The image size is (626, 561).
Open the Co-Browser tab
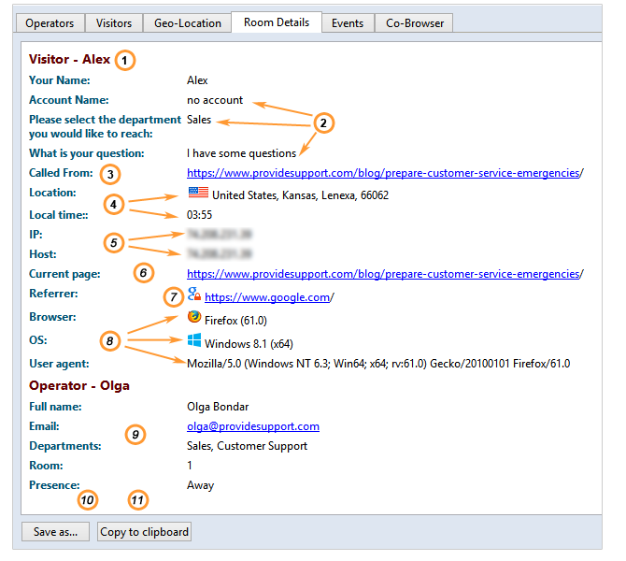click(x=415, y=22)
